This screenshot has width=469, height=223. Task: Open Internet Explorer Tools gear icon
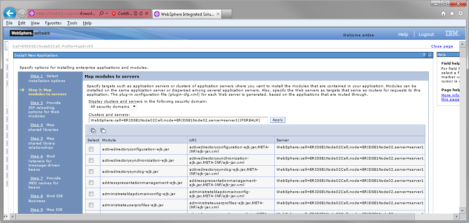coord(461,14)
